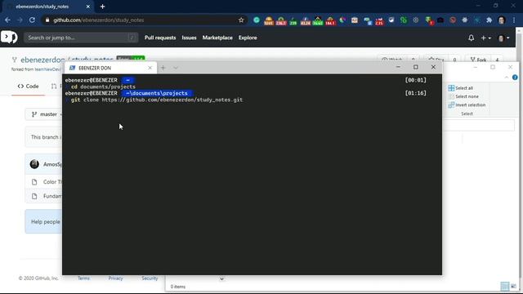523x294 pixels.
Task: Open the ebenezerdon owner link
Action: 42,60
